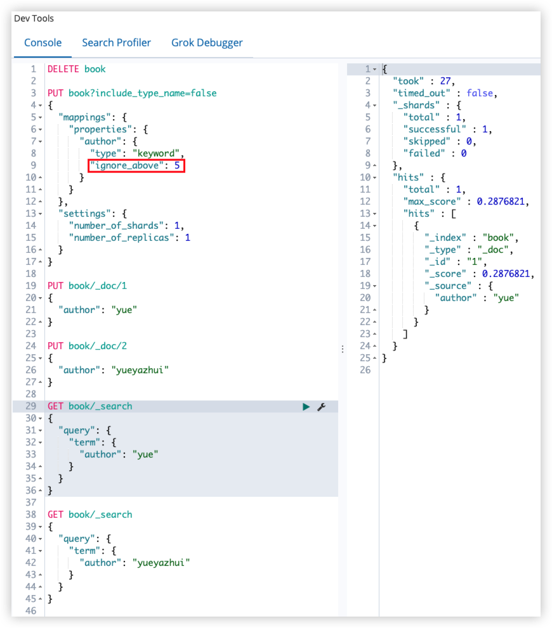Click the Dev Tools page title
Image resolution: width=552 pixels, height=628 pixels.
click(x=34, y=18)
